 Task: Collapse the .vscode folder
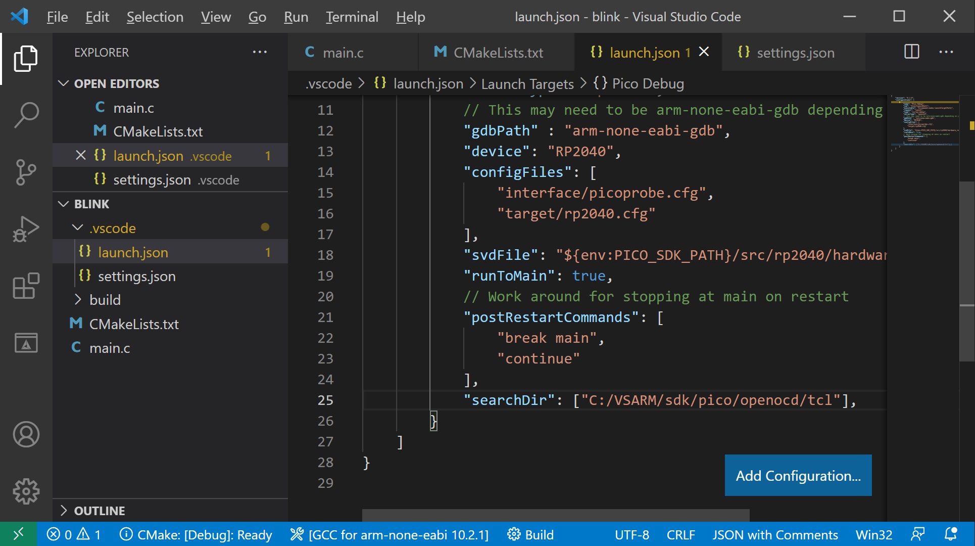[77, 227]
